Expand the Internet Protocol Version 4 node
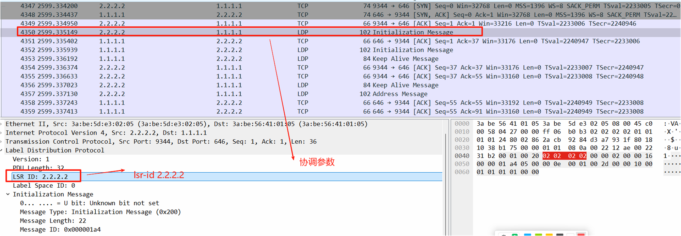This screenshot has height=236, width=681. [x=2, y=133]
